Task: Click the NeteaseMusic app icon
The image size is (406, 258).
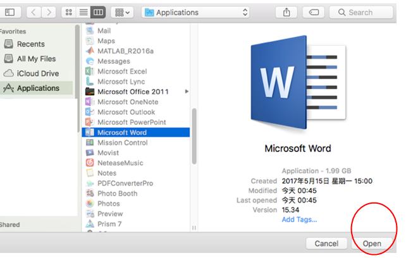Action: tap(90, 163)
